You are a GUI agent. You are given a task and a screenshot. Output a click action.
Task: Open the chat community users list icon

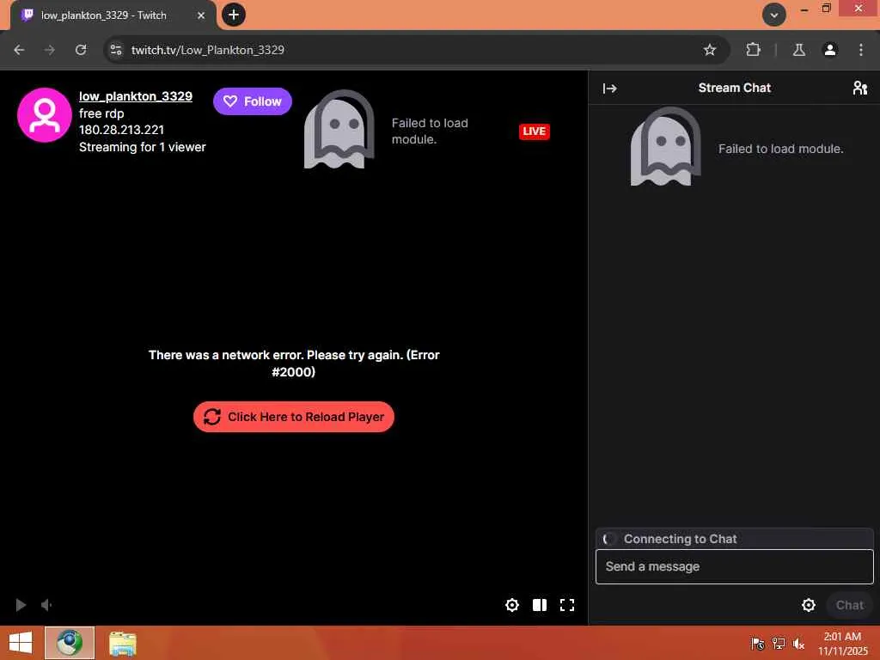click(x=859, y=89)
